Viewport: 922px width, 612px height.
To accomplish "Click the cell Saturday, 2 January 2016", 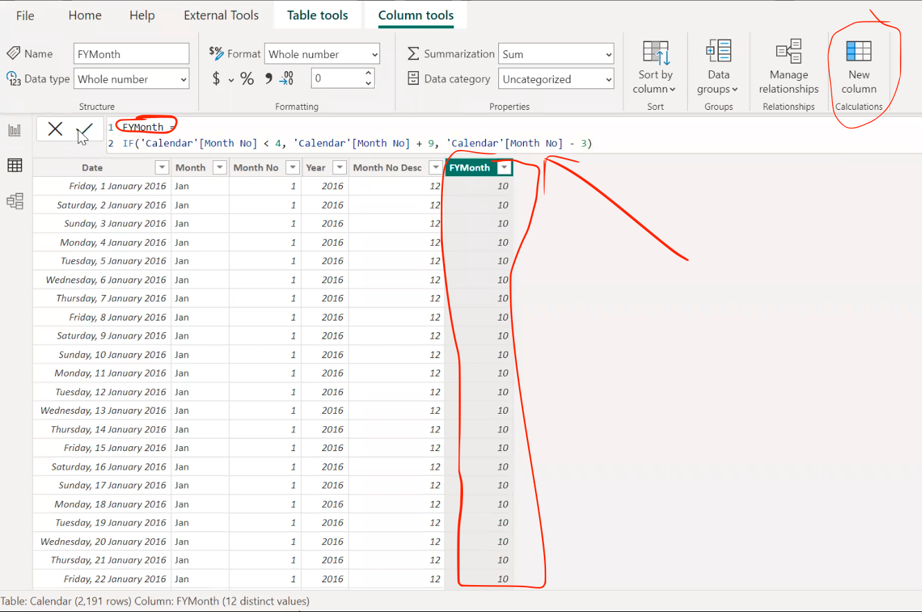I will coord(102,205).
